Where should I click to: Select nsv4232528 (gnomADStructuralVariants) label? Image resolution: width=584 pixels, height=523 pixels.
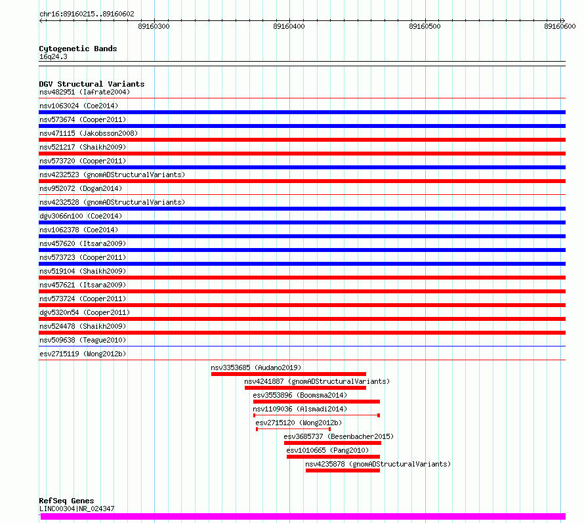[112, 202]
